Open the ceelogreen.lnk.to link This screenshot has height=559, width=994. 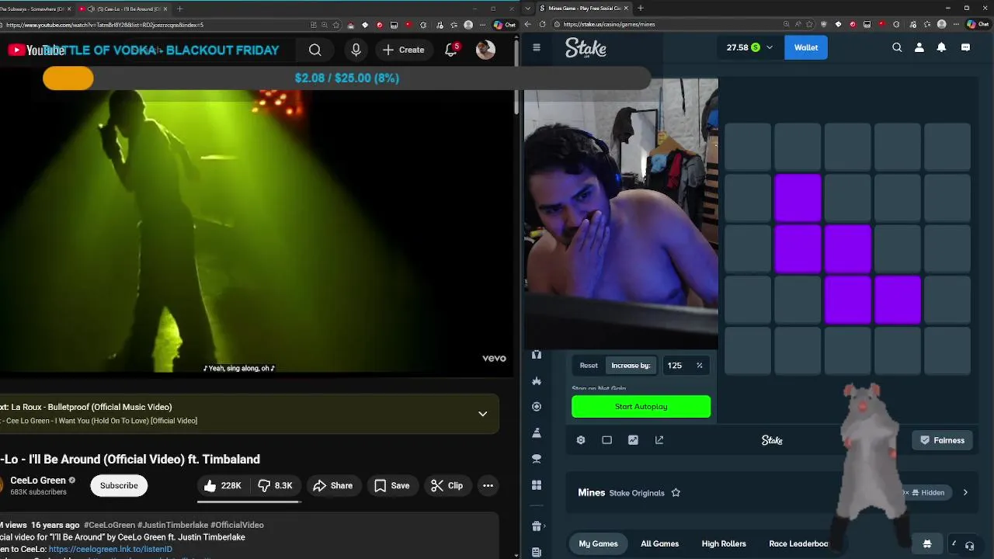tap(110, 549)
